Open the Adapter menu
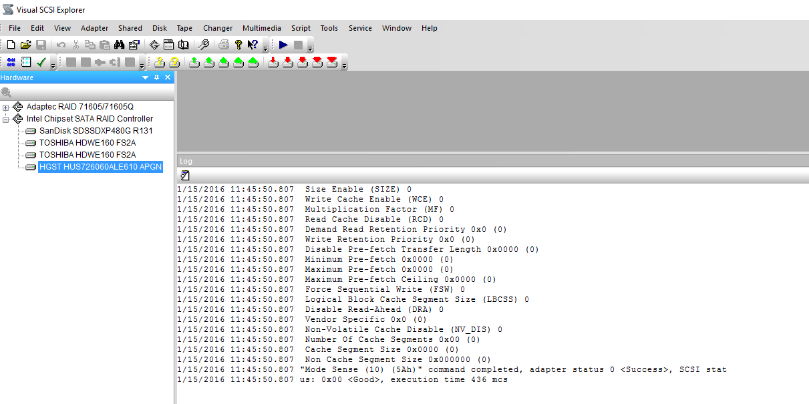The height and width of the screenshot is (404, 809). [95, 28]
